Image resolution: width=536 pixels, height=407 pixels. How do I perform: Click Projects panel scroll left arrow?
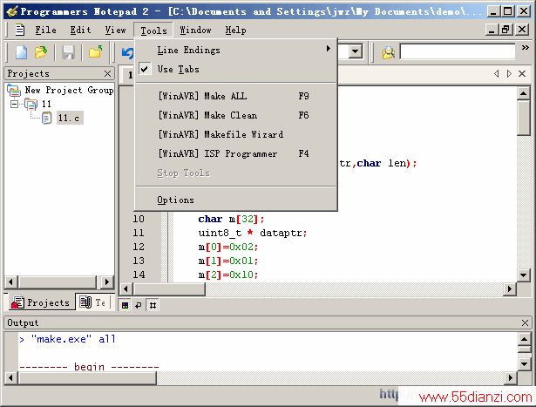click(11, 282)
